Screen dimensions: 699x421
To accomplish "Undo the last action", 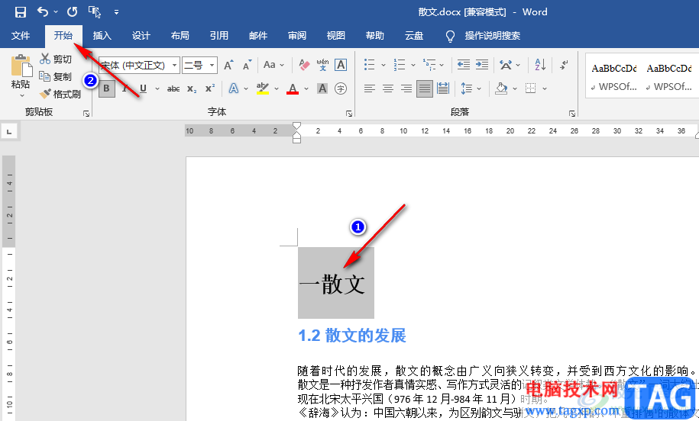I will [42, 11].
